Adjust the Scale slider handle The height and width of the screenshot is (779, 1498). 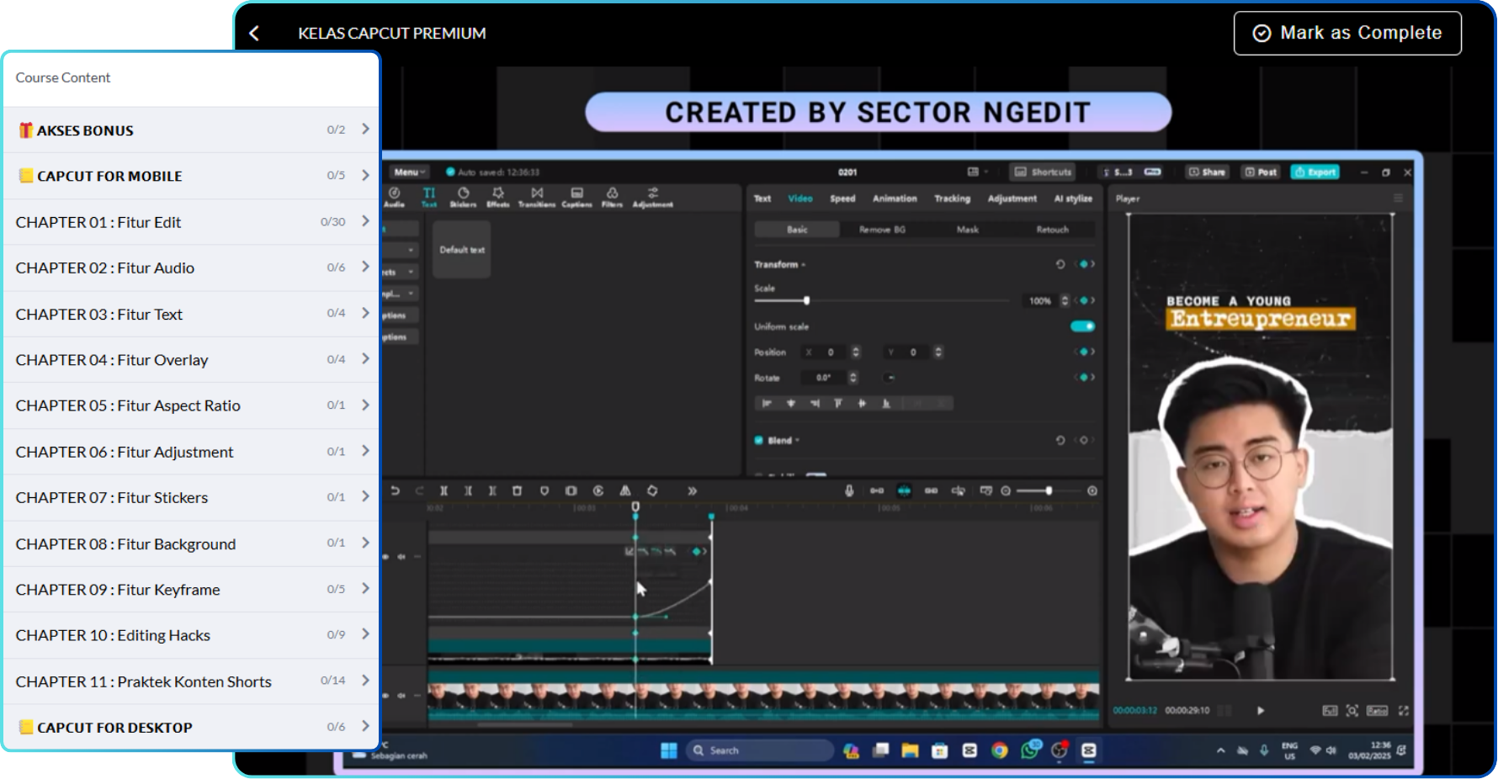[806, 300]
